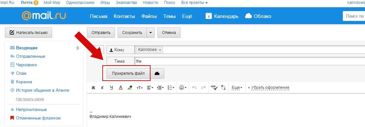Open the Все проекты dropdown
Screen dimensions: 365x127
194,3
